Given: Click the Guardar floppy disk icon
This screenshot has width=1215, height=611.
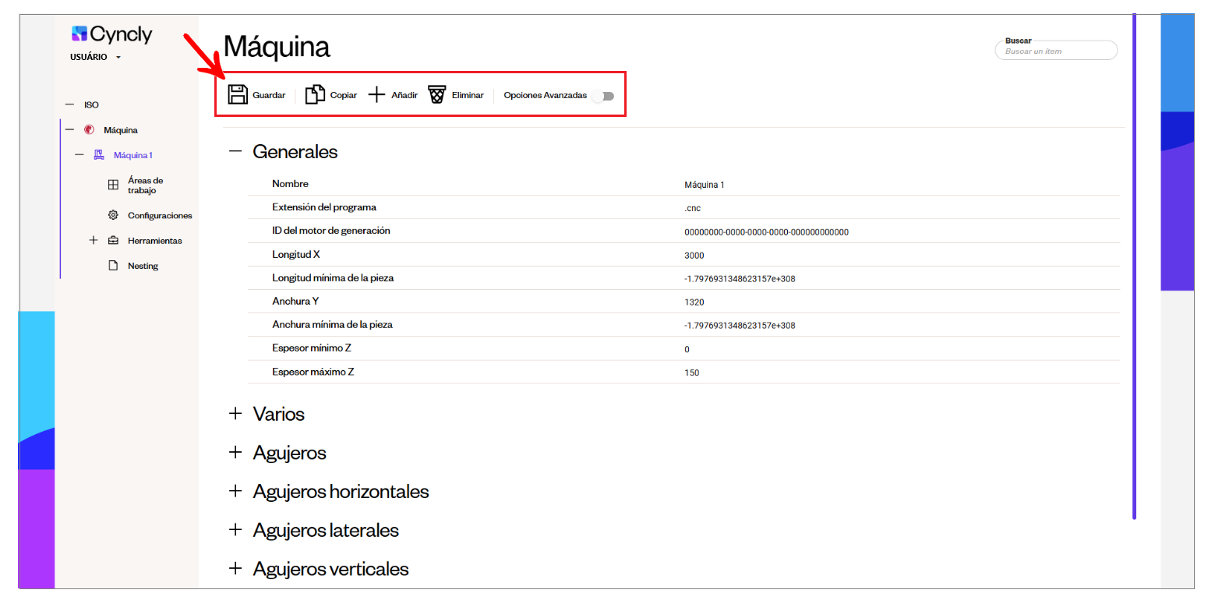Looking at the screenshot, I should click(x=237, y=94).
